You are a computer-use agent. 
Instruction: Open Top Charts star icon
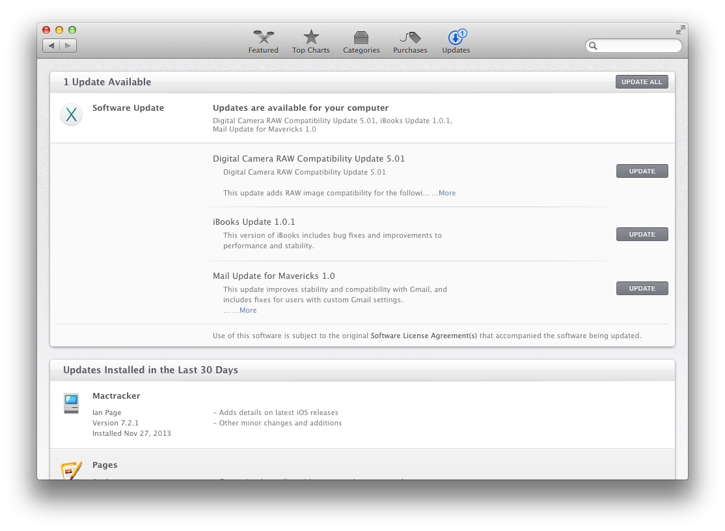(x=311, y=37)
